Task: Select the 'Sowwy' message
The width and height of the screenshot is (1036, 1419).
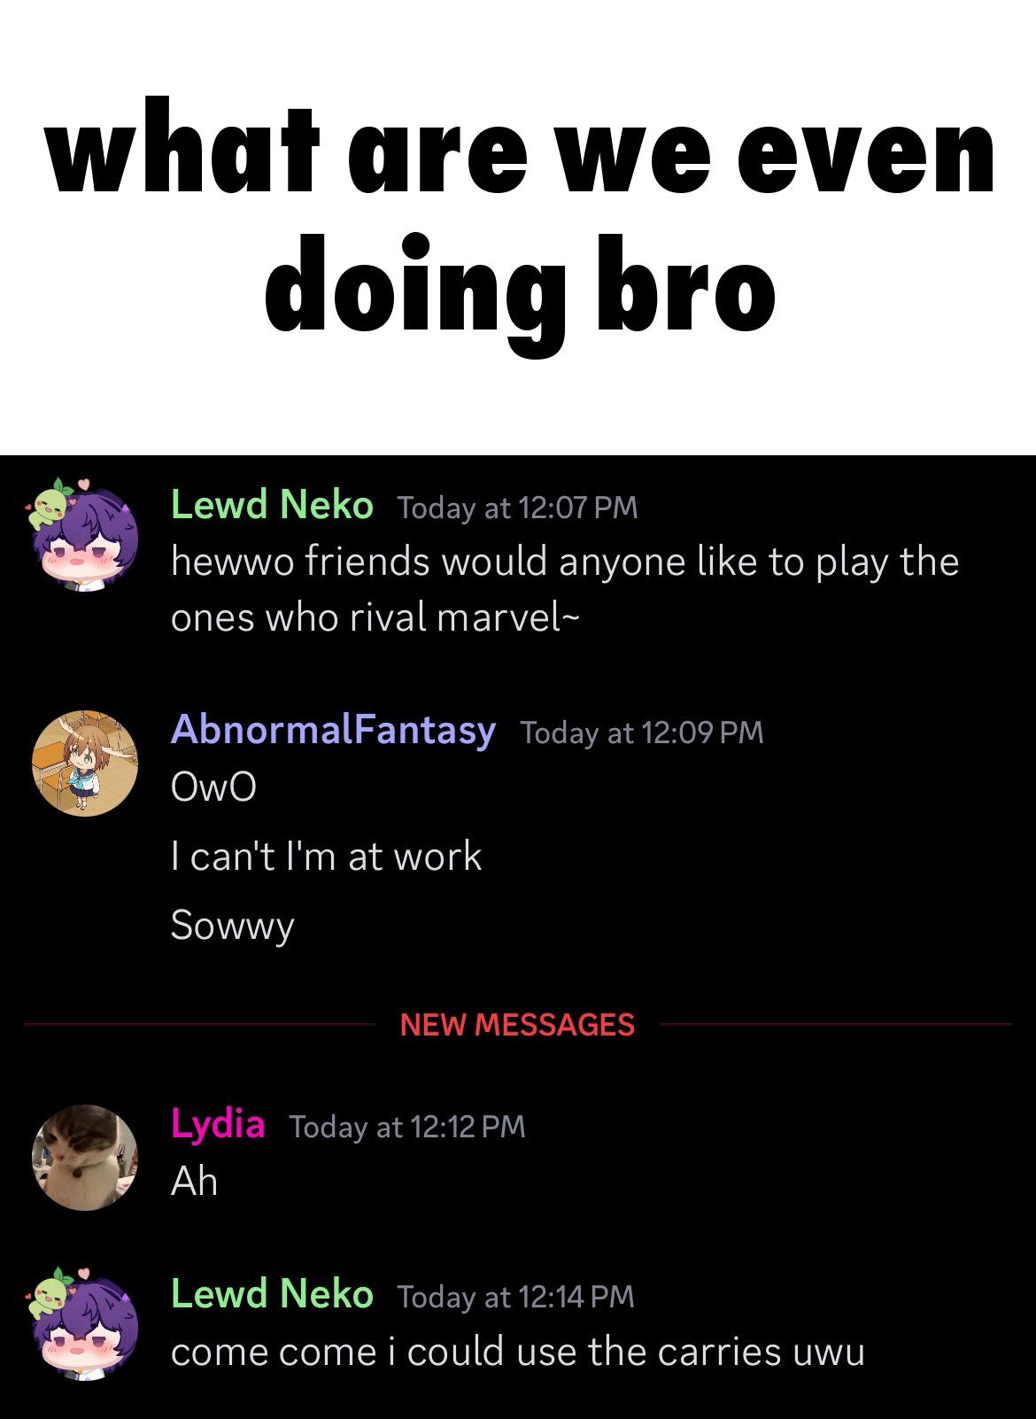Action: [x=232, y=927]
